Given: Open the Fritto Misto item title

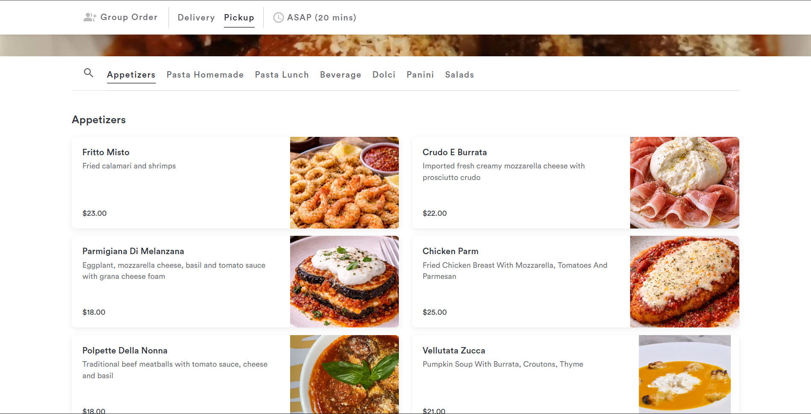Looking at the screenshot, I should pos(106,152).
